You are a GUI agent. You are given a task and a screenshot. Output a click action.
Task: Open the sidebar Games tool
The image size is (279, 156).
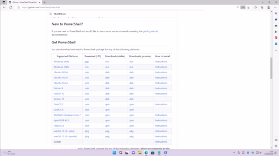276,32
